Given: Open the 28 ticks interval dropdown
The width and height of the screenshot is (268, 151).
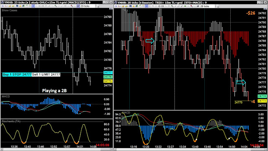Looking at the screenshot, I should [216, 6].
